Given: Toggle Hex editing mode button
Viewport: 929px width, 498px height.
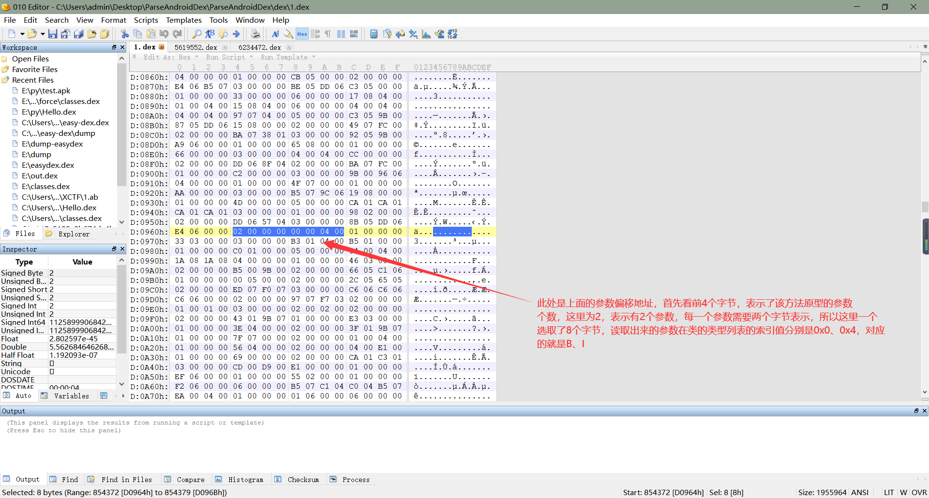Looking at the screenshot, I should click(302, 34).
